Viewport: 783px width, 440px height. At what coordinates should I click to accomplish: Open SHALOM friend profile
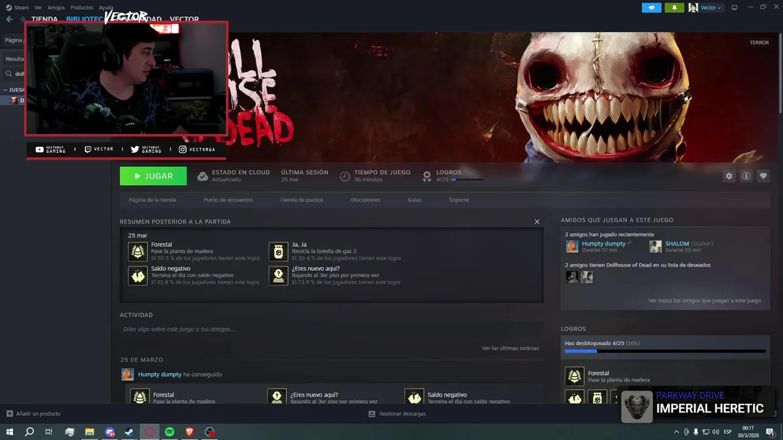tap(677, 243)
